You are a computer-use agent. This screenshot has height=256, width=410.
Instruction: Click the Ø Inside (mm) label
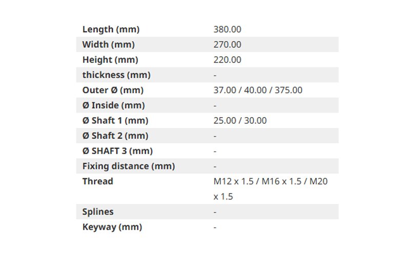[x=113, y=105]
